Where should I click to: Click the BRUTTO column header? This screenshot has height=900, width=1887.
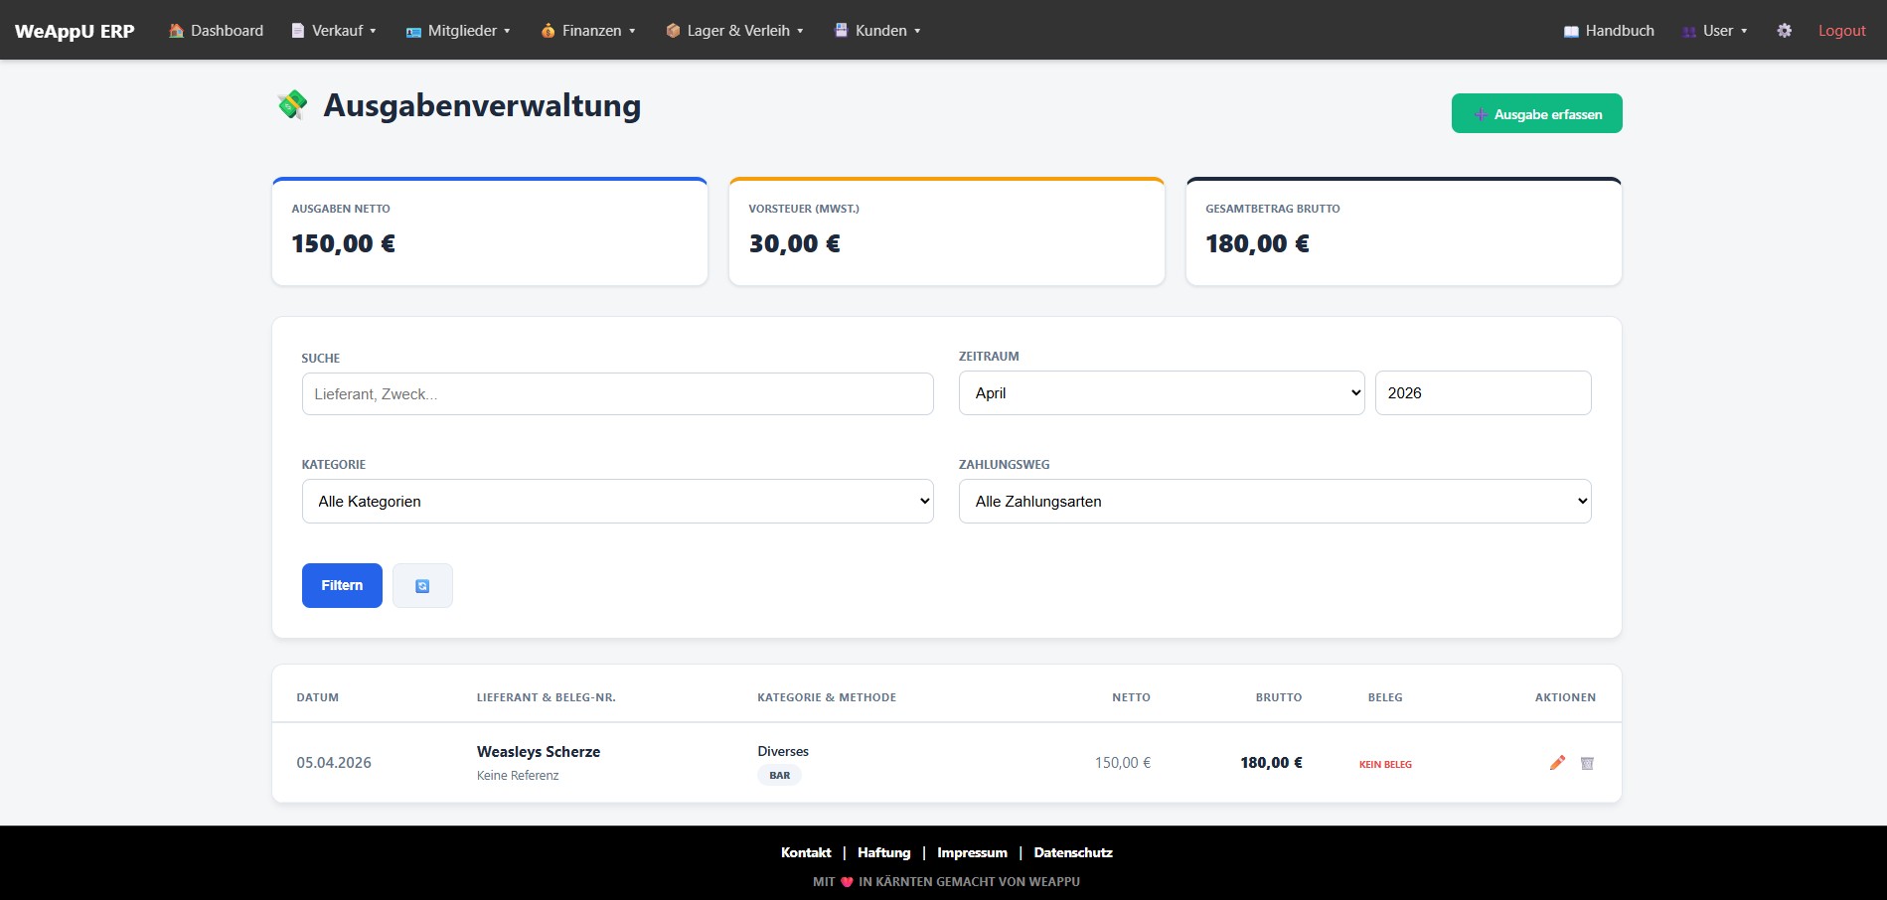1279,697
